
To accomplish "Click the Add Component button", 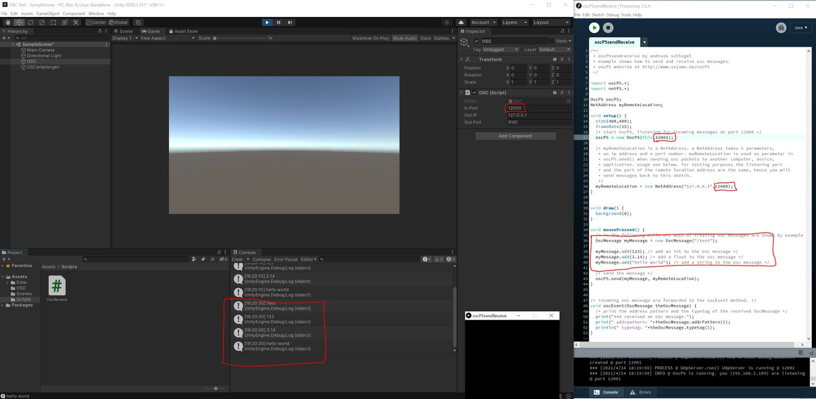I will (x=515, y=136).
